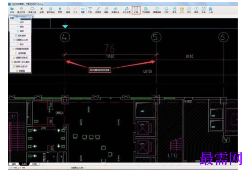This screenshot has height=173, width=251.
Task: Click the 打开 (Open) folder icon
Action: point(12,10)
